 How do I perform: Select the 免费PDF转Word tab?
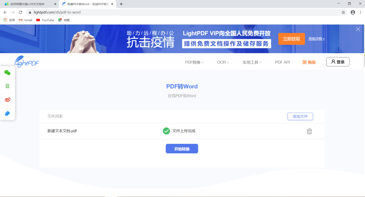click(x=87, y=4)
